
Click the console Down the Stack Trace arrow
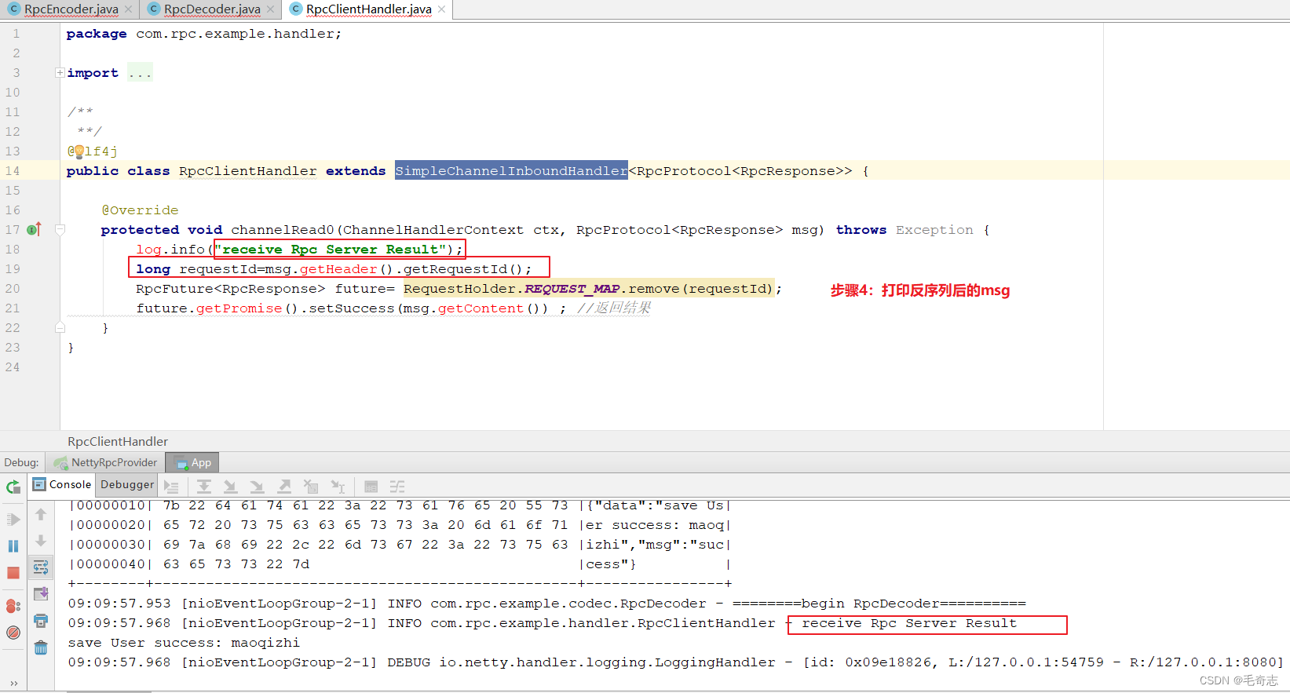click(x=41, y=542)
